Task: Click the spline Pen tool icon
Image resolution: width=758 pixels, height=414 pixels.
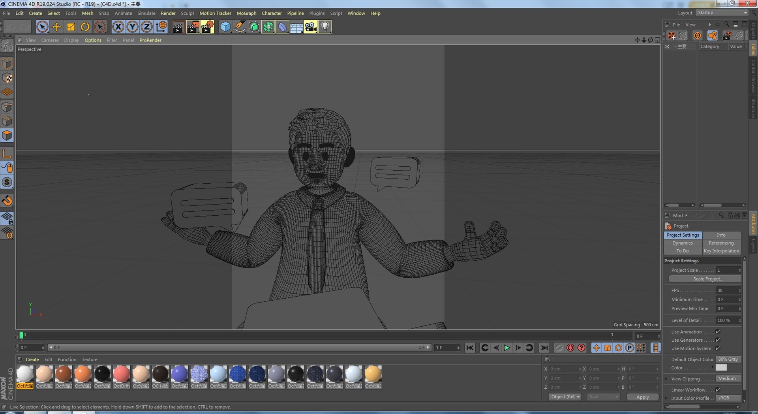Action: tap(240, 27)
